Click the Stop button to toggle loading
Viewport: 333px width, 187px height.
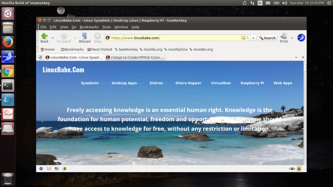pos(97,37)
